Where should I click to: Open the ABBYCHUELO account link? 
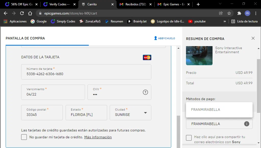click(x=165, y=38)
